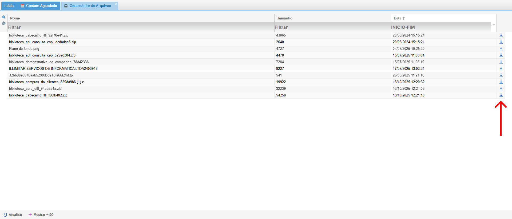Screen dimensions: 512x219
Task: Download the ILLIMITAR SERVICOS file
Action: [501, 68]
